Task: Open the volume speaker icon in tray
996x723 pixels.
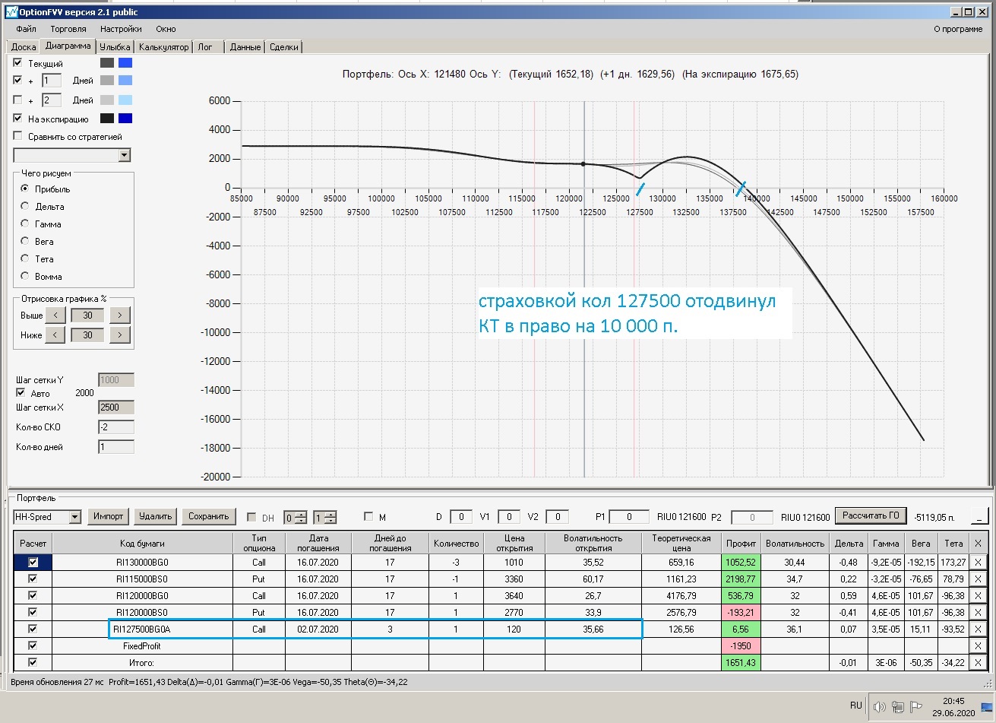Action: click(x=880, y=706)
